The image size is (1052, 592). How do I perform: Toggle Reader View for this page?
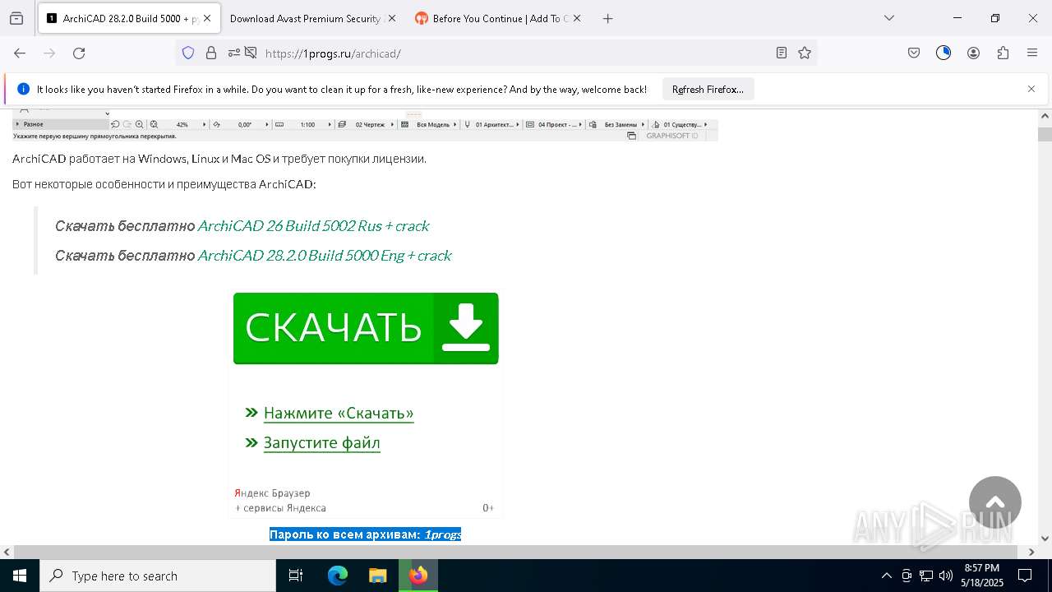point(782,53)
